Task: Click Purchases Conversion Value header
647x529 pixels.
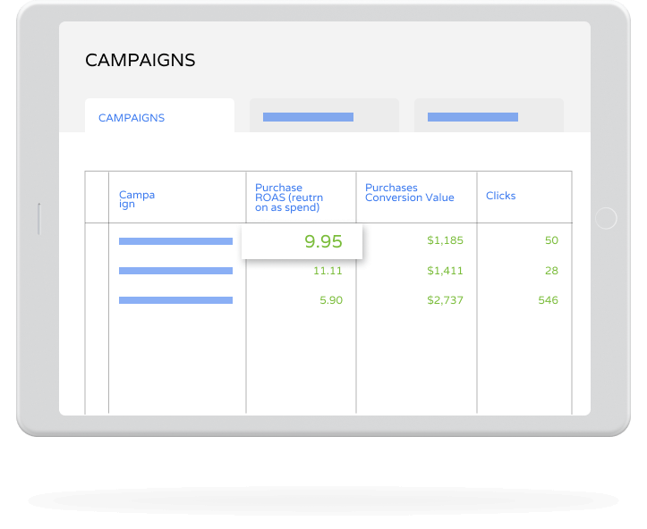Action: point(409,192)
